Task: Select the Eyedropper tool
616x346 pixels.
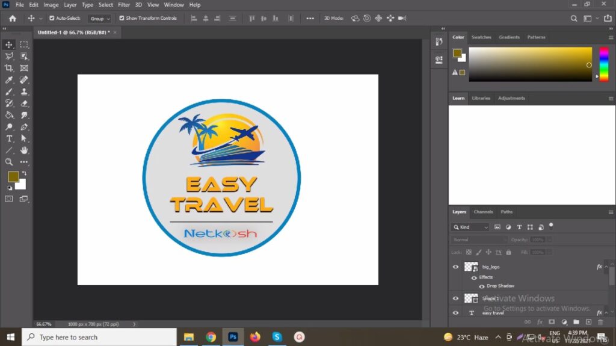Action: 8,80
